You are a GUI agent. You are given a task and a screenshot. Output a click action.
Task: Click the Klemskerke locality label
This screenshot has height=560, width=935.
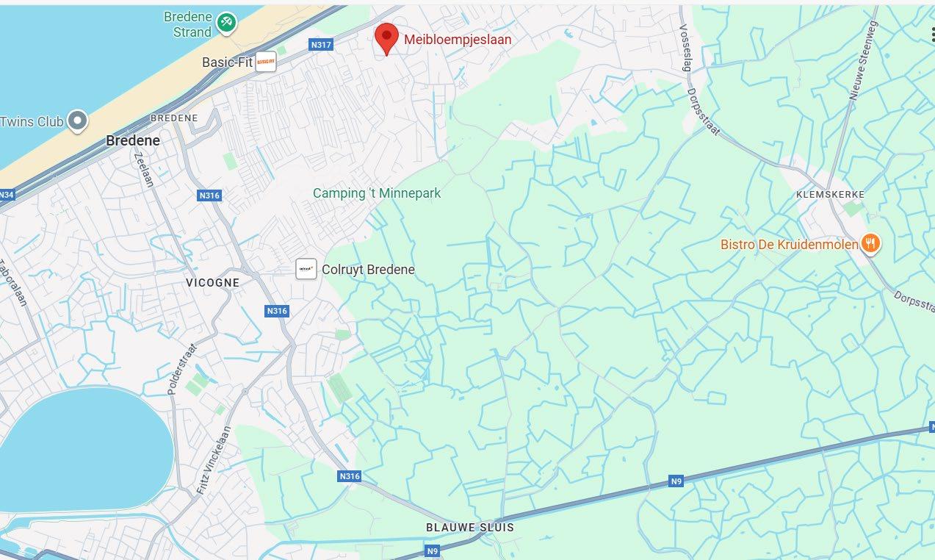point(830,194)
